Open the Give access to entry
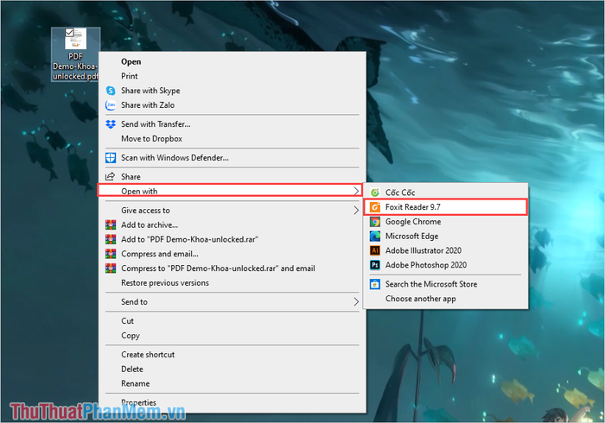 pyautogui.click(x=232, y=211)
